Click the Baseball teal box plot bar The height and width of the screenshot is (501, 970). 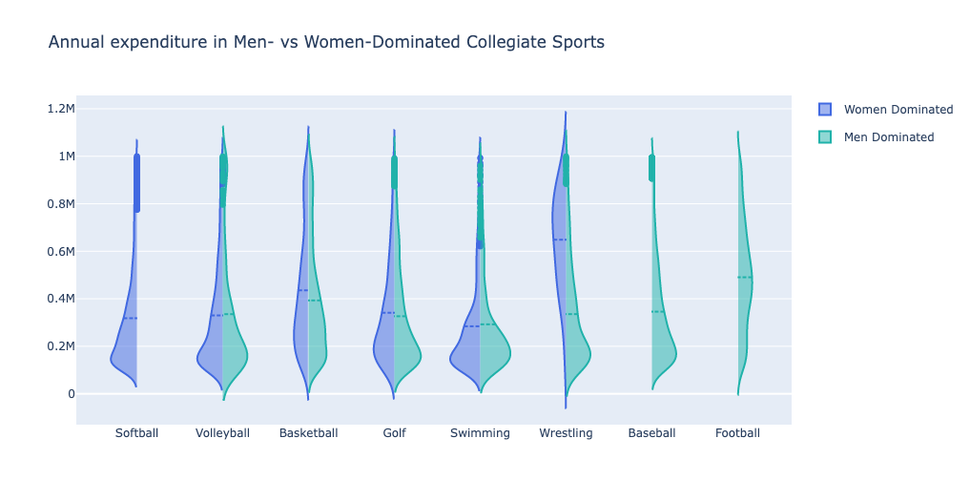[x=652, y=168]
